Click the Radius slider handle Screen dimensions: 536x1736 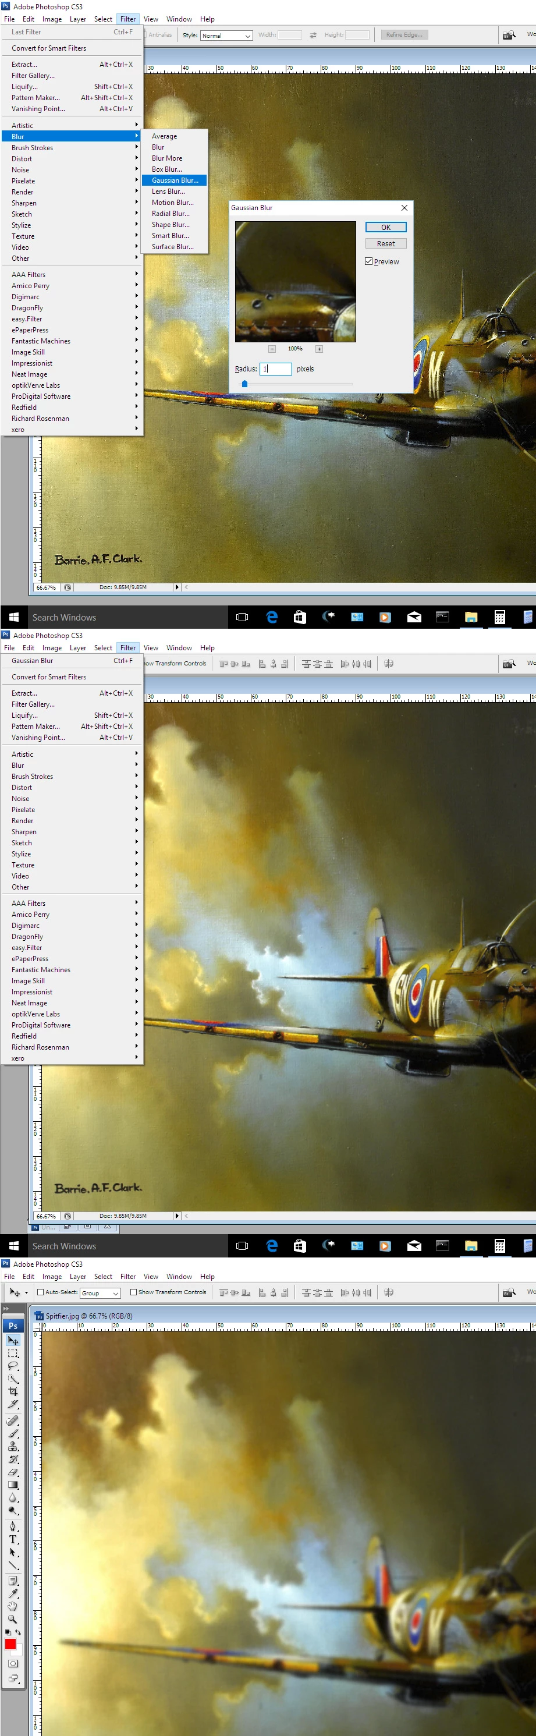click(x=244, y=384)
